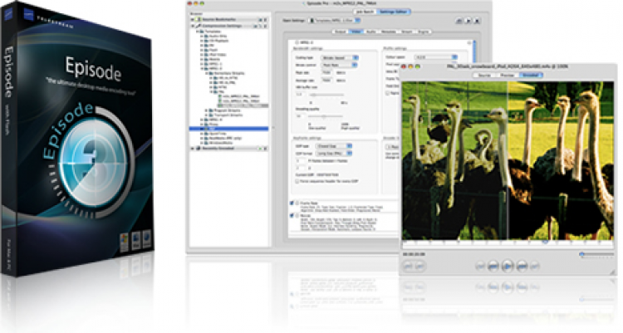Viewport: 623px width, 333px height.
Task: Click the Peak rate input field
Action: [326, 73]
